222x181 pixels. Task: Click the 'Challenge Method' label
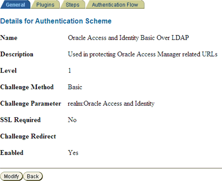pos(27,87)
